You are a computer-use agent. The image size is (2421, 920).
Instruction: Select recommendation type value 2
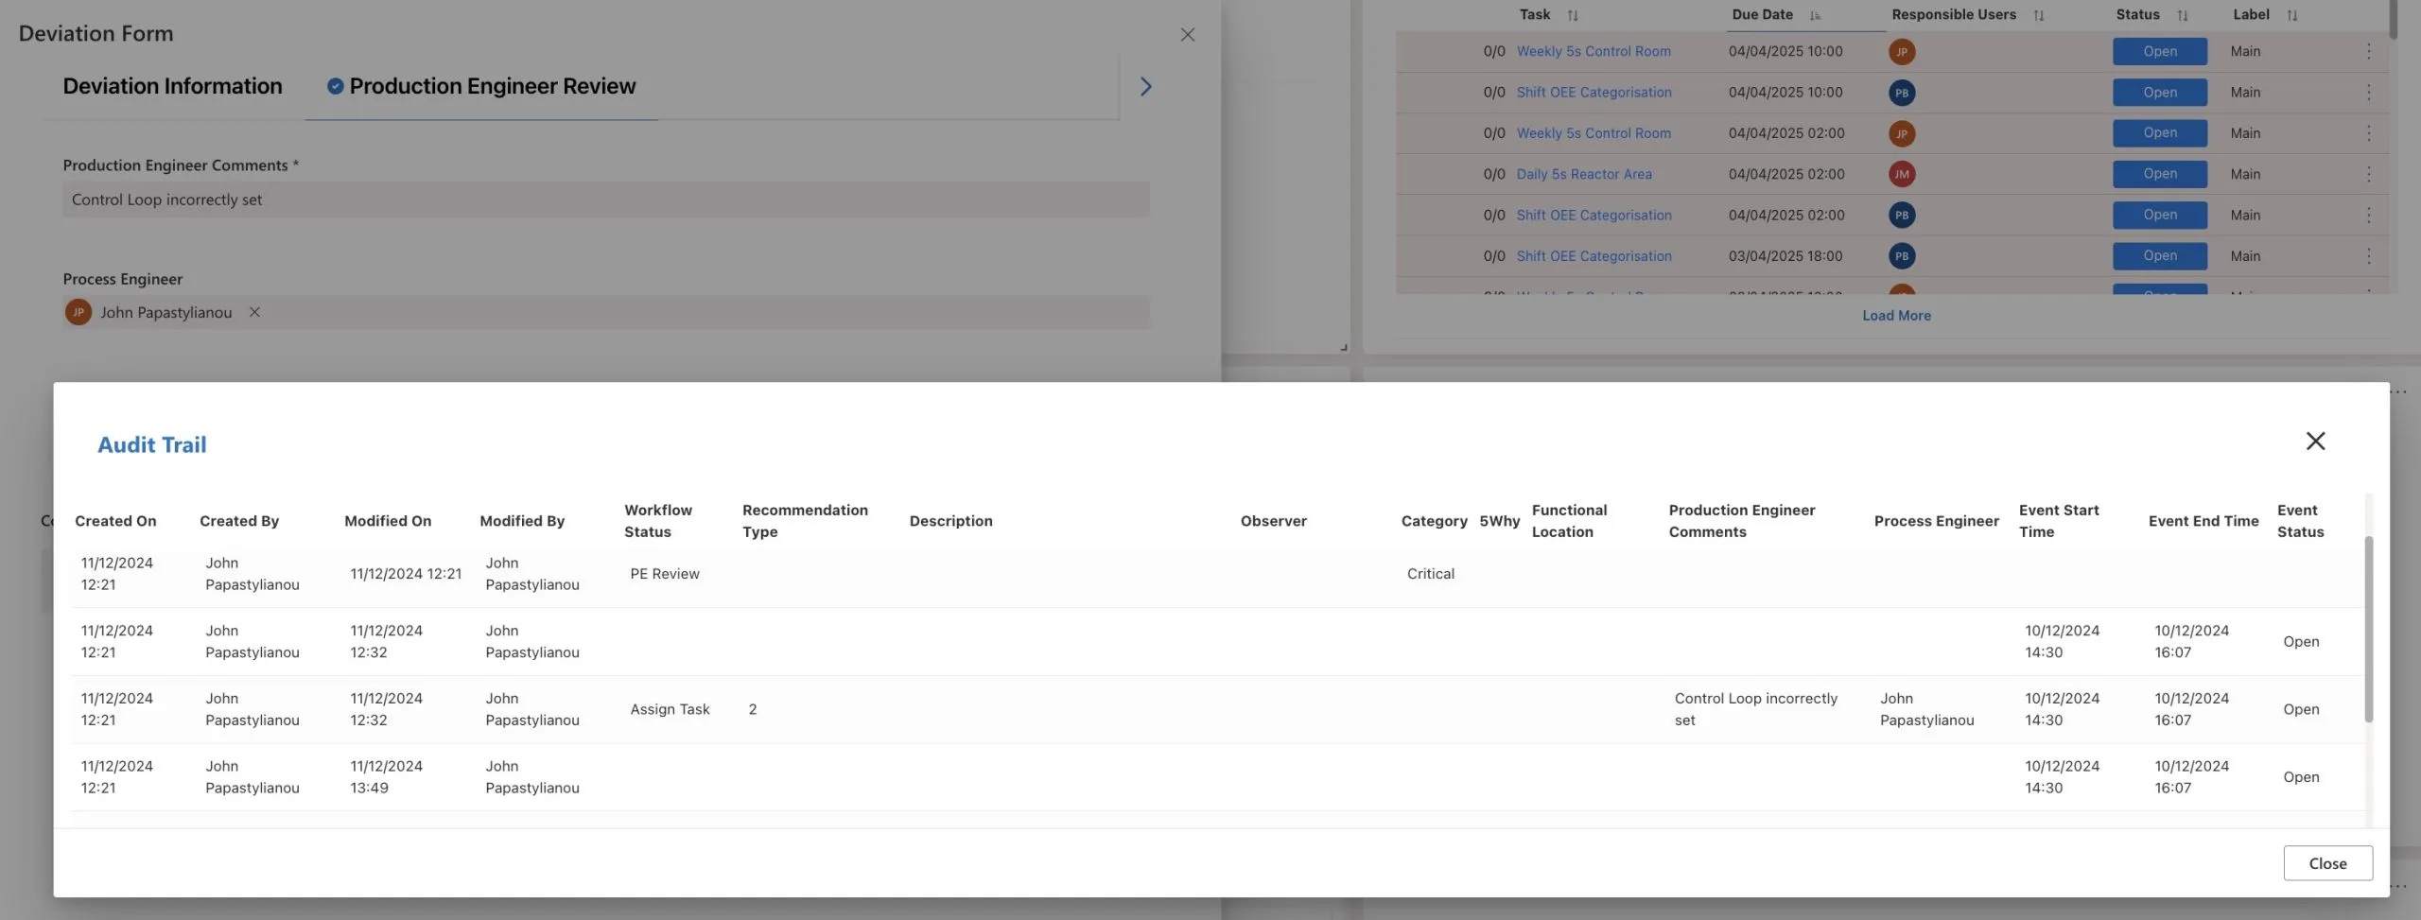752,709
